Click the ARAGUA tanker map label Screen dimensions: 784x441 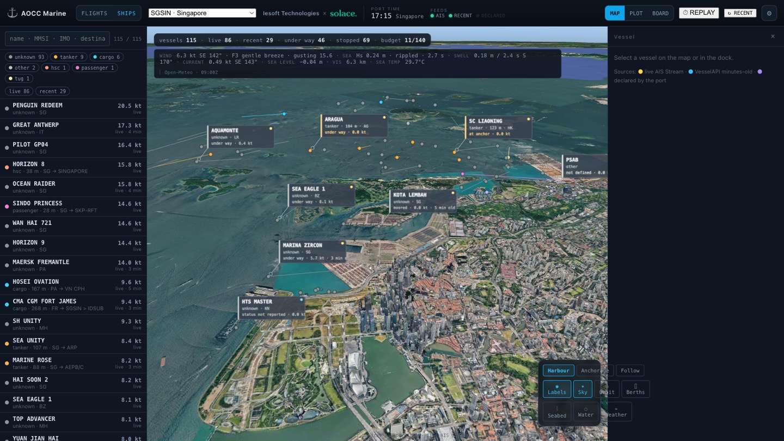coord(354,126)
